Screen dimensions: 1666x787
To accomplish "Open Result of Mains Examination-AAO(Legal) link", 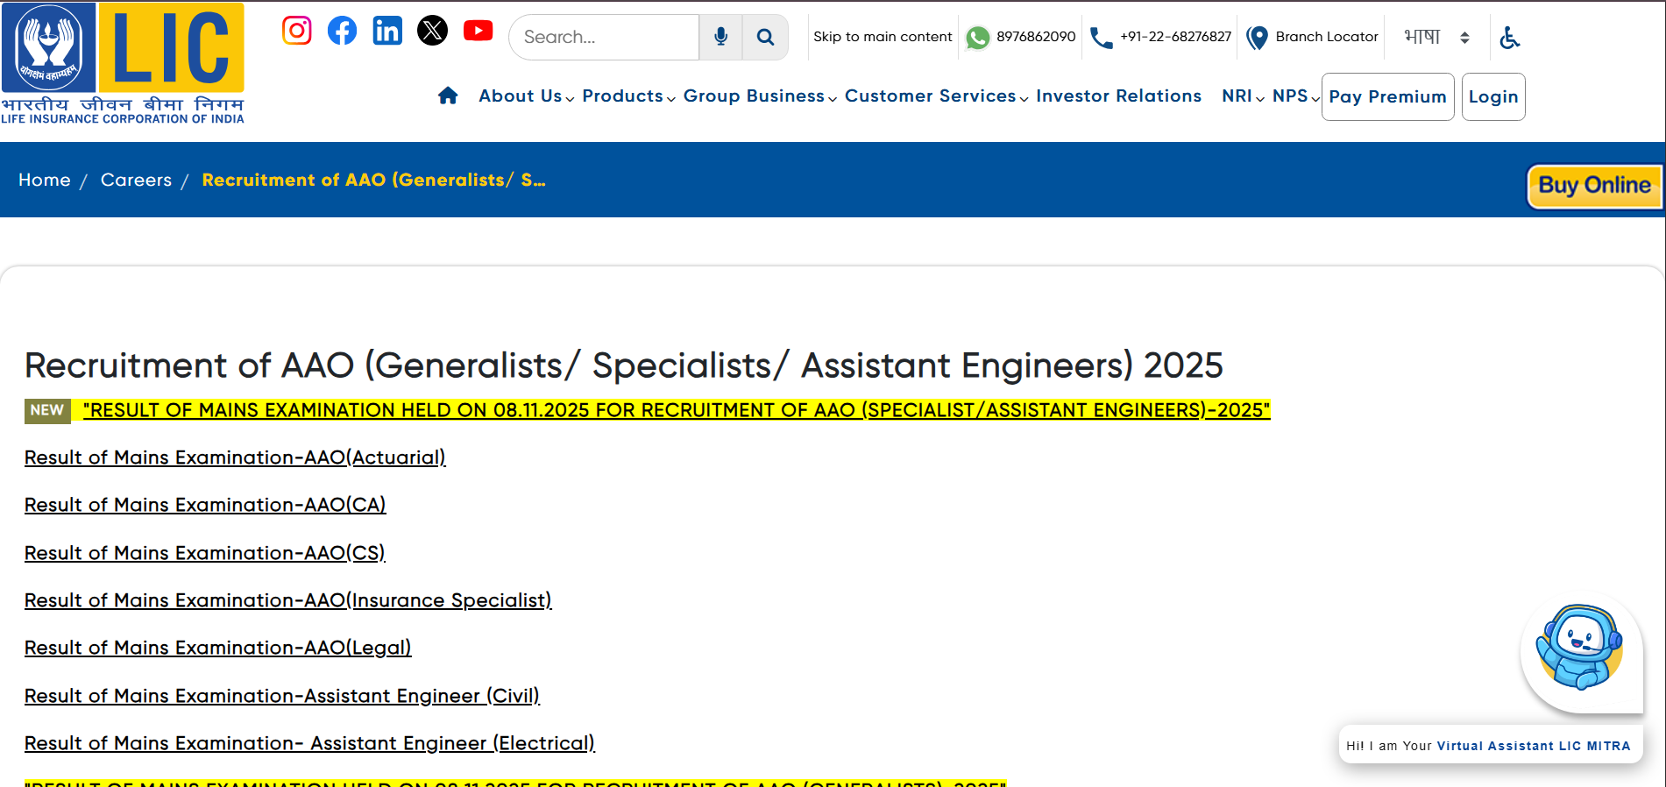I will [x=217, y=648].
